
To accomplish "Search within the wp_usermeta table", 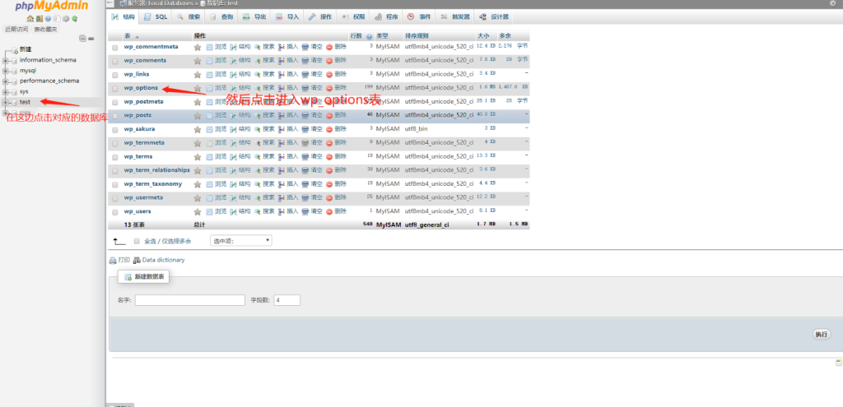I will pos(264,197).
